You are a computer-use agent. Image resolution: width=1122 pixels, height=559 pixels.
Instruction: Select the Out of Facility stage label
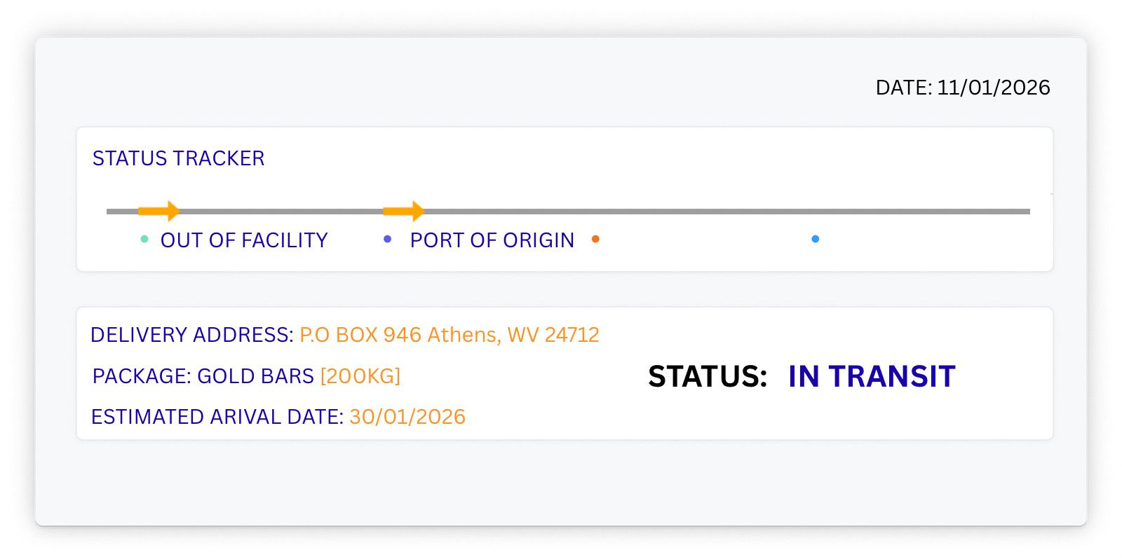tap(244, 240)
